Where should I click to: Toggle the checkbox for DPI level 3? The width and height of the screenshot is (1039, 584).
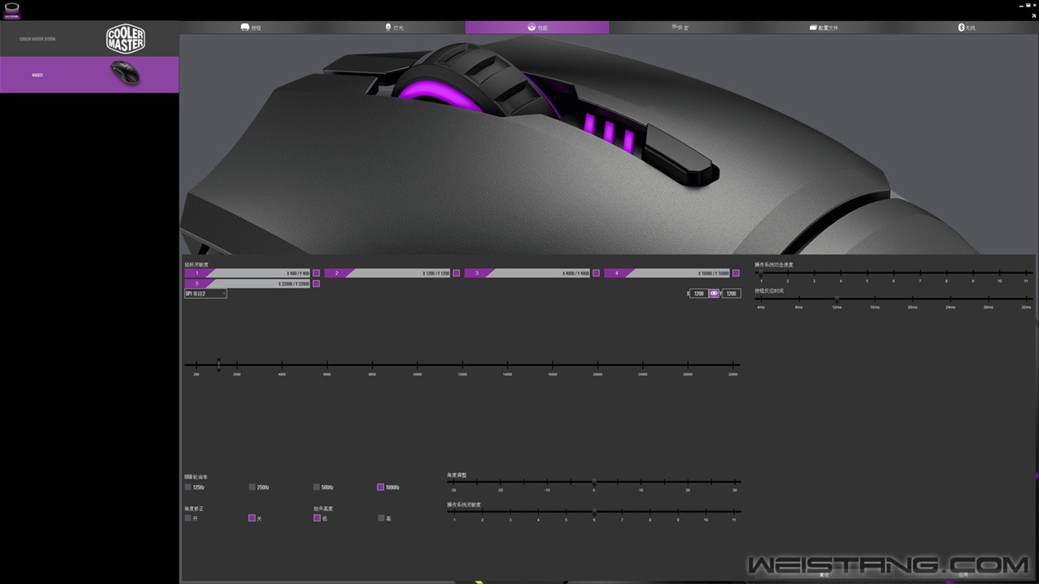[596, 273]
